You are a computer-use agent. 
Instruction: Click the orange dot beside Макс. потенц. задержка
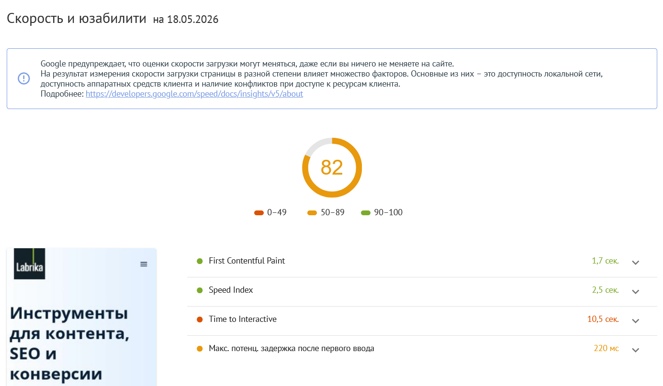coord(200,349)
